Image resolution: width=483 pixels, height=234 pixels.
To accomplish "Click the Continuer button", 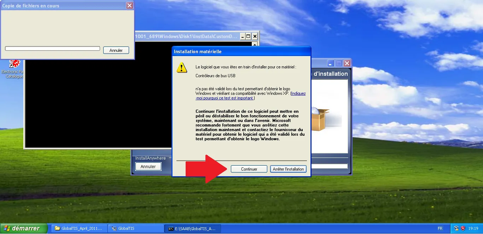I will pyautogui.click(x=249, y=169).
